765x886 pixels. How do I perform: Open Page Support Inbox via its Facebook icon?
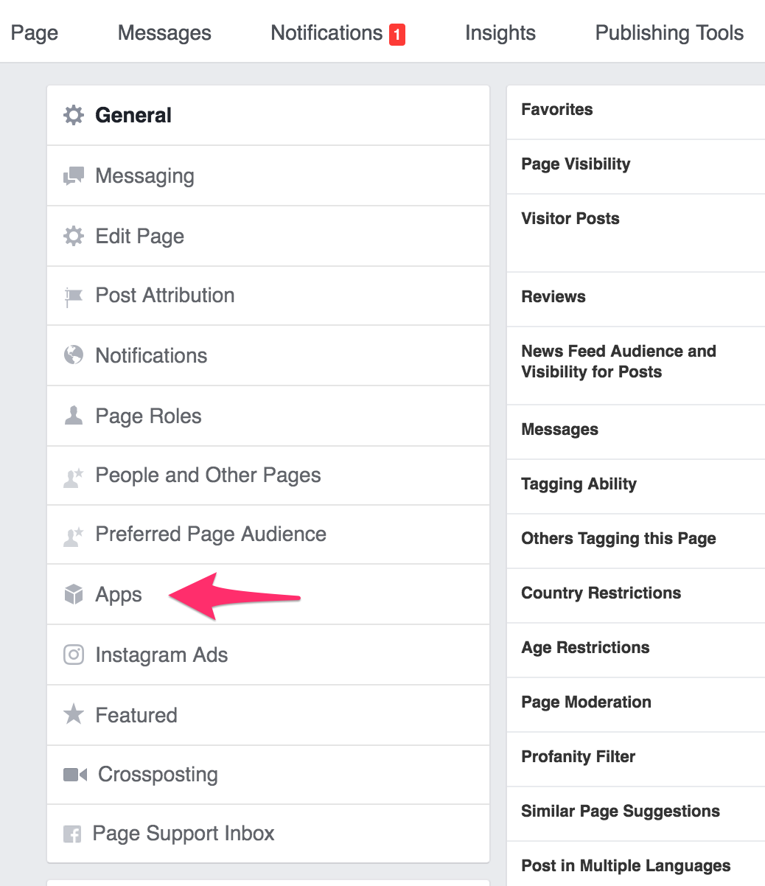tap(74, 833)
